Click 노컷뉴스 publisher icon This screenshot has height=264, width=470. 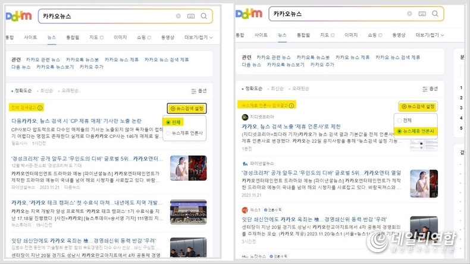pos(245,256)
